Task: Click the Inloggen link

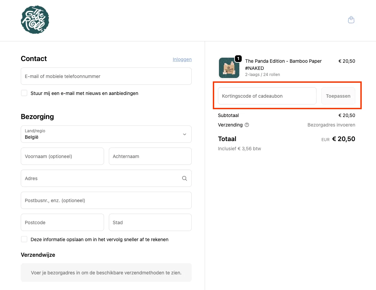Action: pos(182,59)
